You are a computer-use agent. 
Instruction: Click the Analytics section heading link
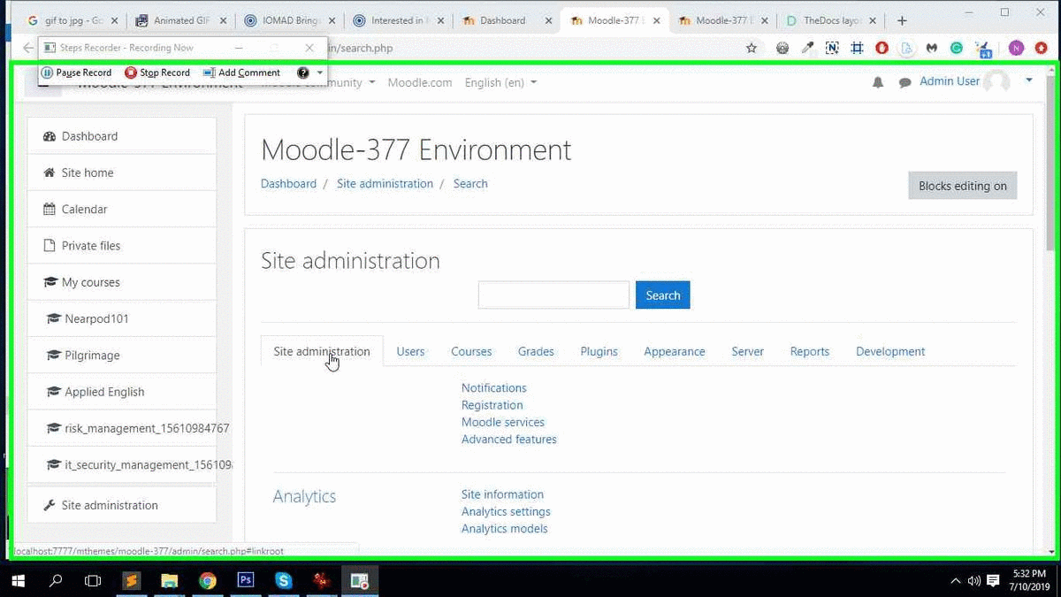point(304,496)
